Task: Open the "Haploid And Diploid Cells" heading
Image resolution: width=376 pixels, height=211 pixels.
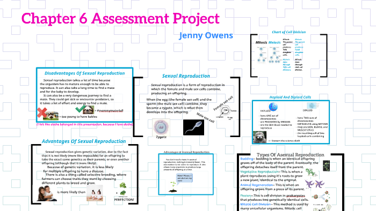Action: [x=290, y=97]
